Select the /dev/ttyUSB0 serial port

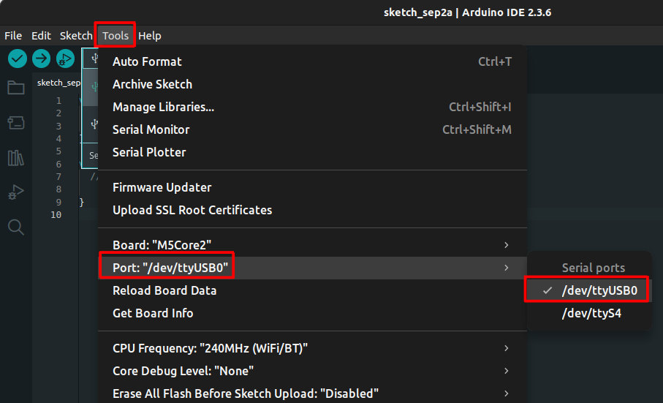pos(599,290)
